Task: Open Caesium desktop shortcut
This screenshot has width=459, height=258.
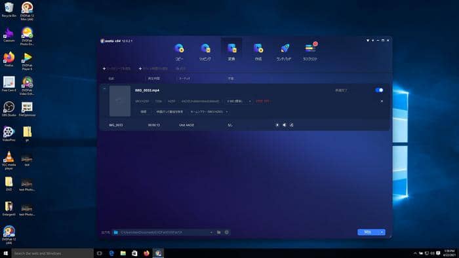Action: [9, 35]
